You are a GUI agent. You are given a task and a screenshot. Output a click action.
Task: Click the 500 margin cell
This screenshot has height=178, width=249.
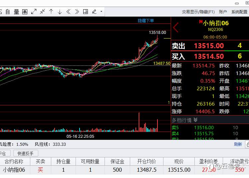pyautogui.click(x=118, y=170)
